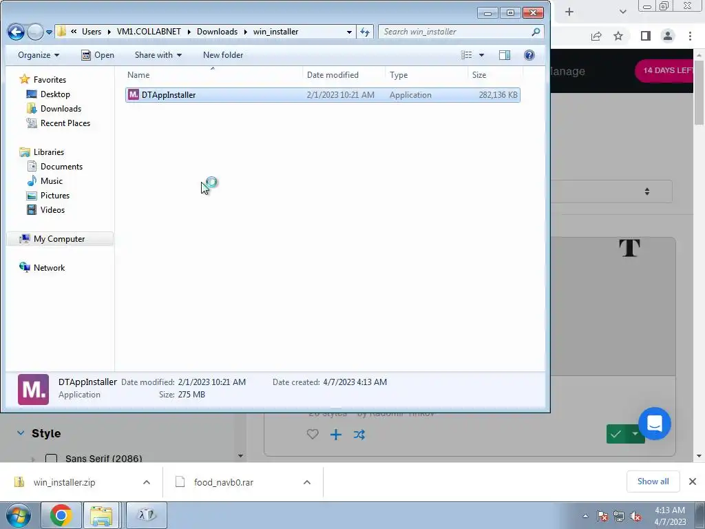Viewport: 705px width, 529px height.
Task: Open win_installer.zip download options chevron
Action: point(147,482)
